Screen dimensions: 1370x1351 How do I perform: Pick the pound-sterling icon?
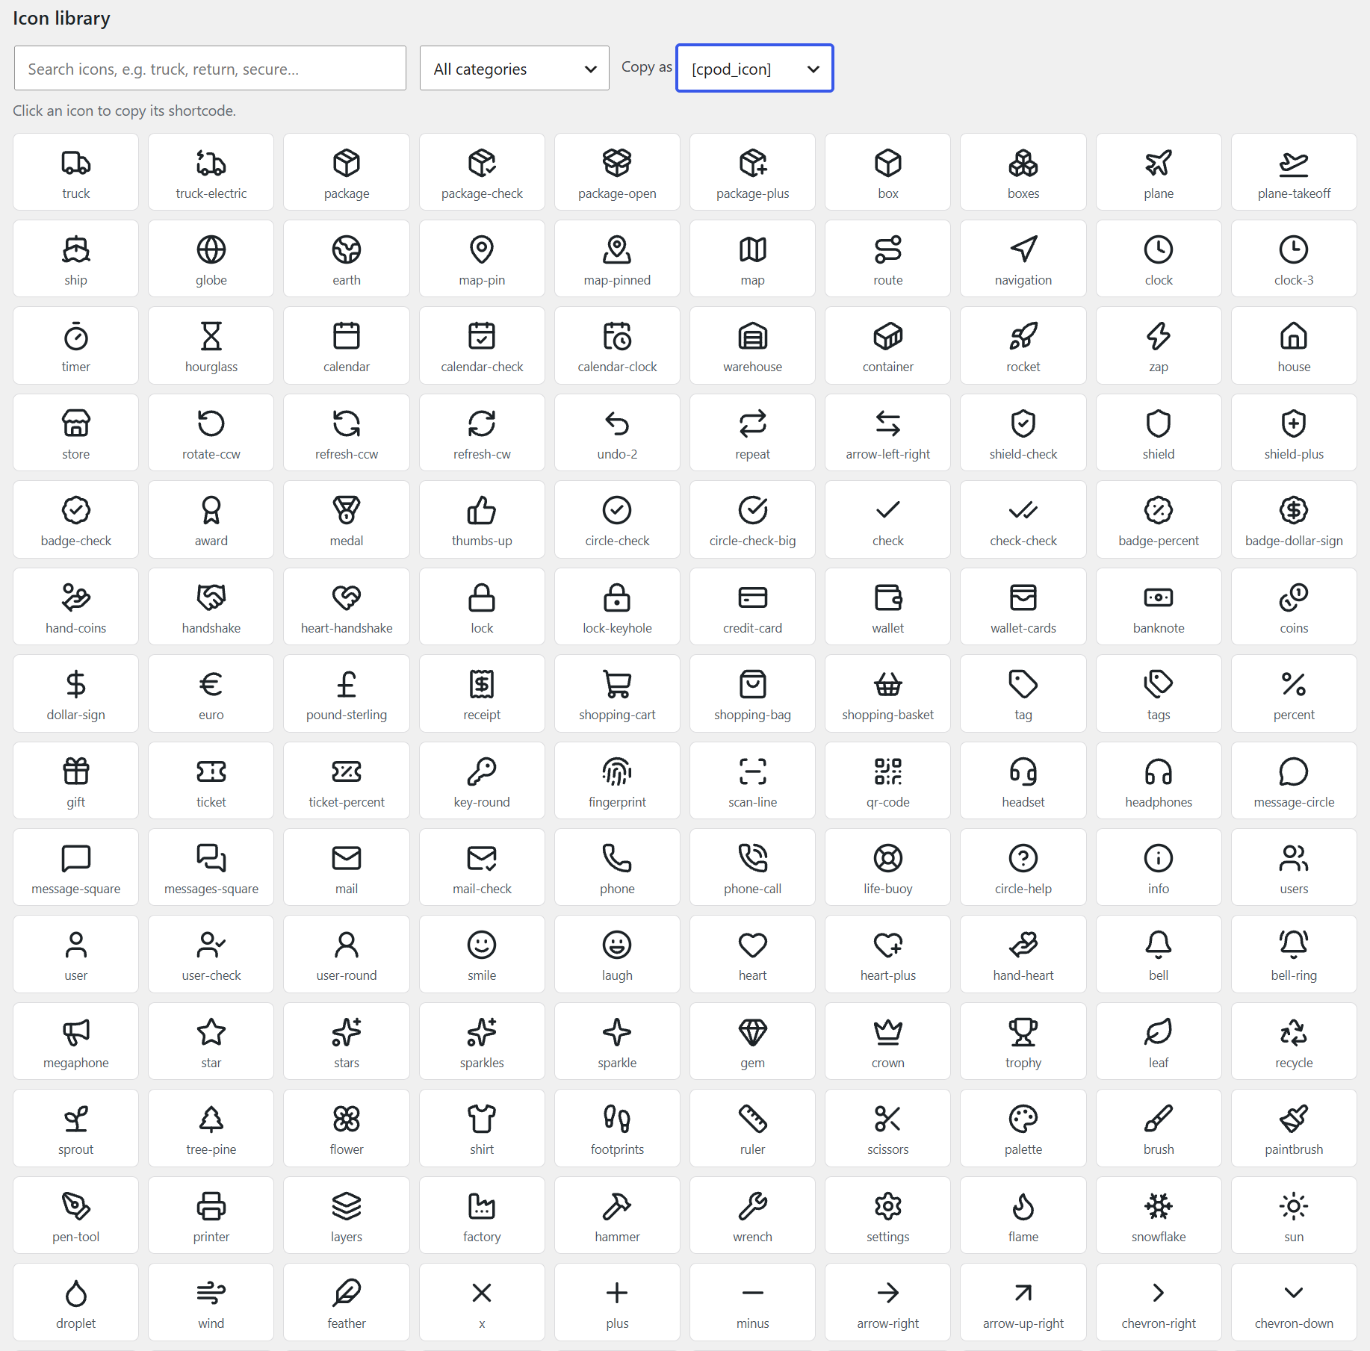347,694
